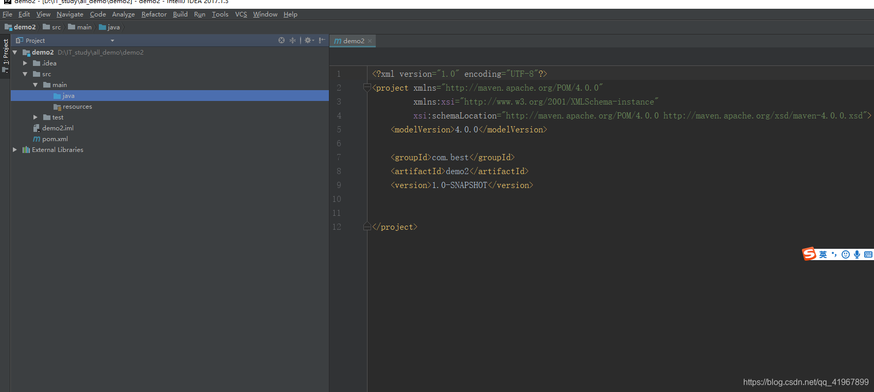The height and width of the screenshot is (392, 874).
Task: Click the Collapse All icon in Project panel
Action: tap(292, 40)
